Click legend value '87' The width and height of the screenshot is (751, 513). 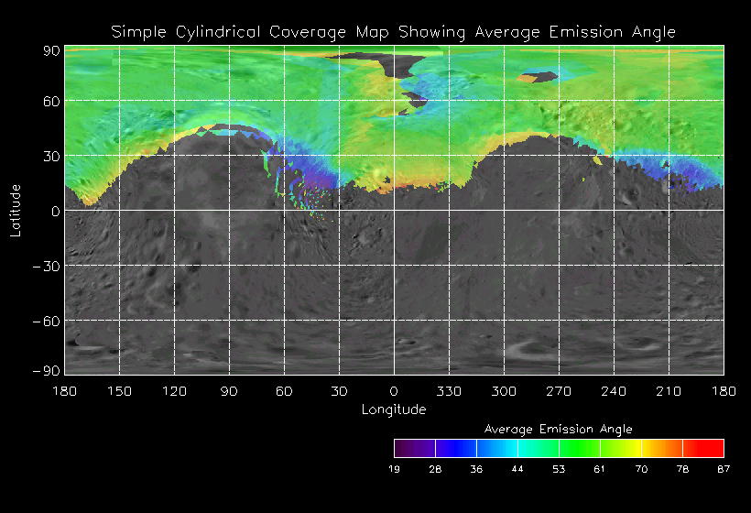click(724, 469)
